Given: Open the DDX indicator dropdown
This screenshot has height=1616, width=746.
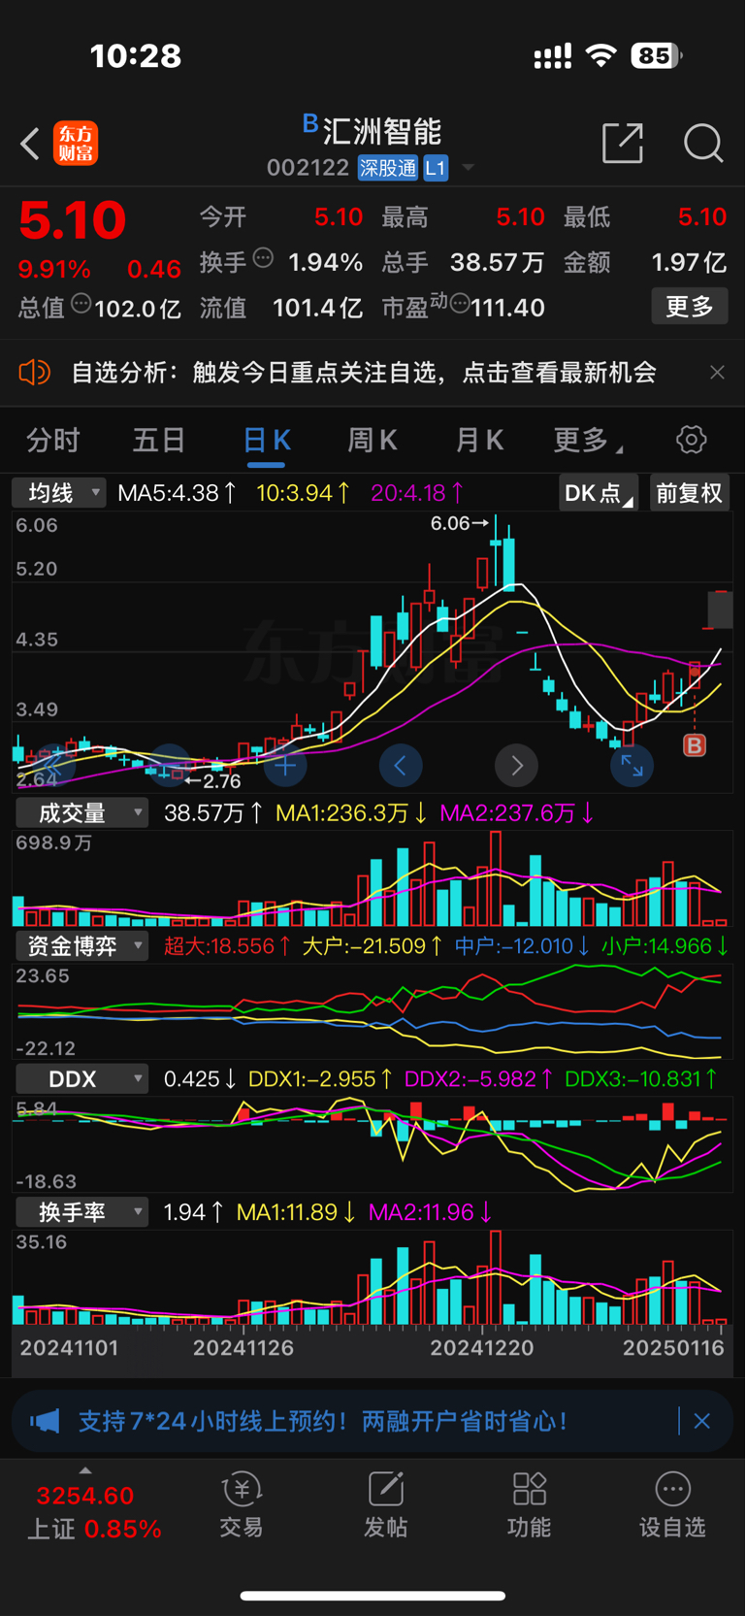Looking at the screenshot, I should (81, 1078).
